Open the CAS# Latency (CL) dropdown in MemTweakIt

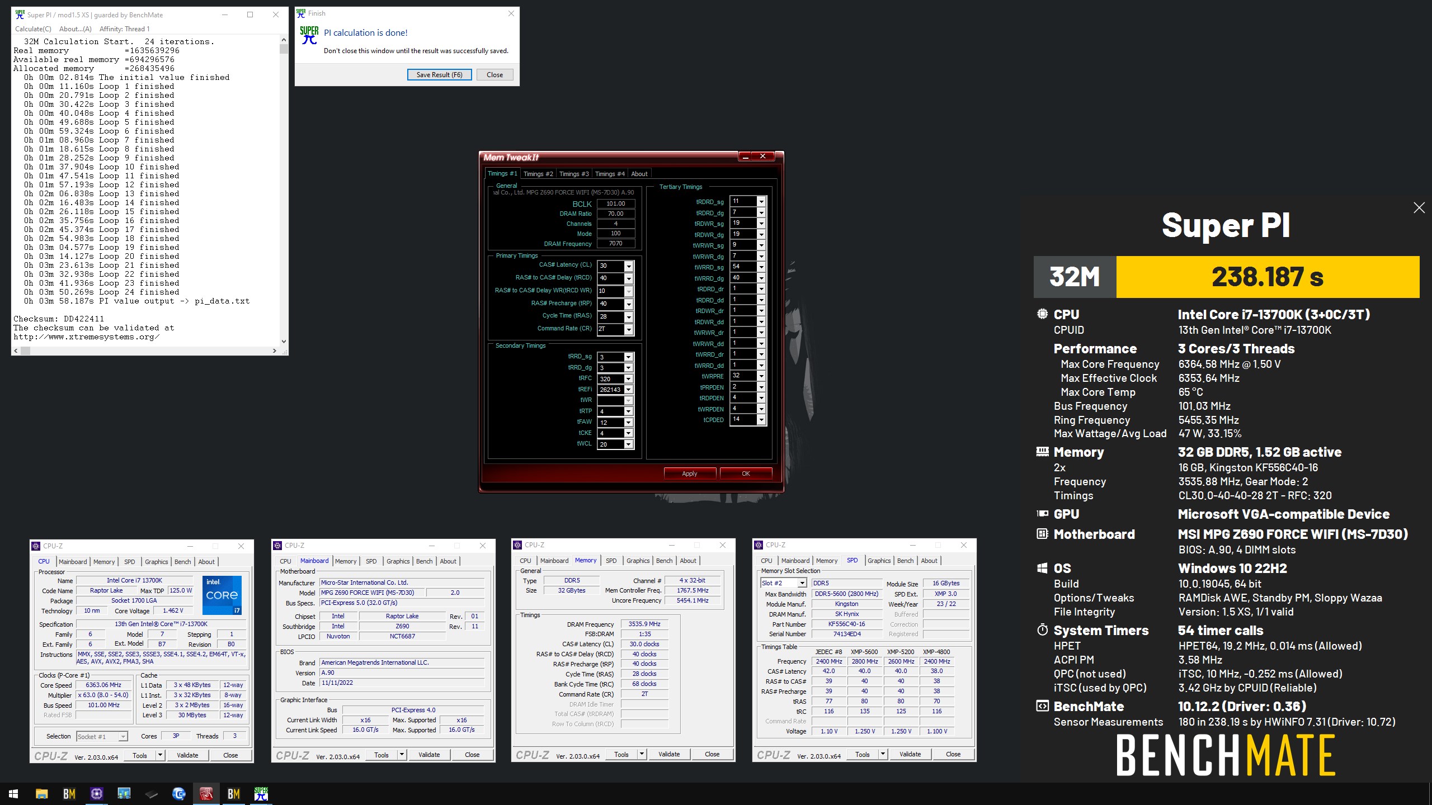tap(629, 266)
